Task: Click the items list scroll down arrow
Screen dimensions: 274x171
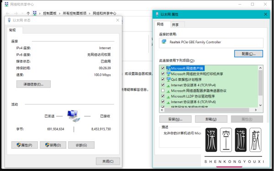Action: point(260,105)
